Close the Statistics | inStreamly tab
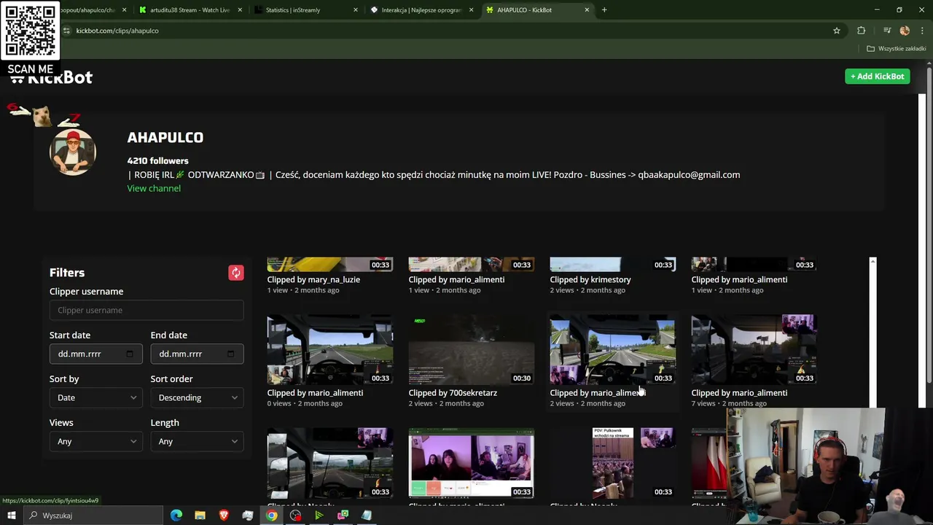933x525 pixels. (x=356, y=10)
